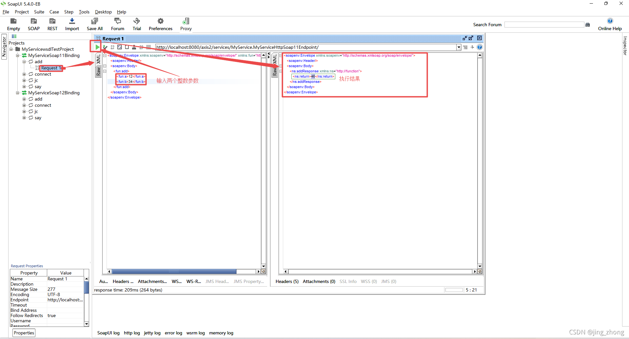Expand say under Soap11Binding
The image size is (629, 339).
tap(24, 86)
